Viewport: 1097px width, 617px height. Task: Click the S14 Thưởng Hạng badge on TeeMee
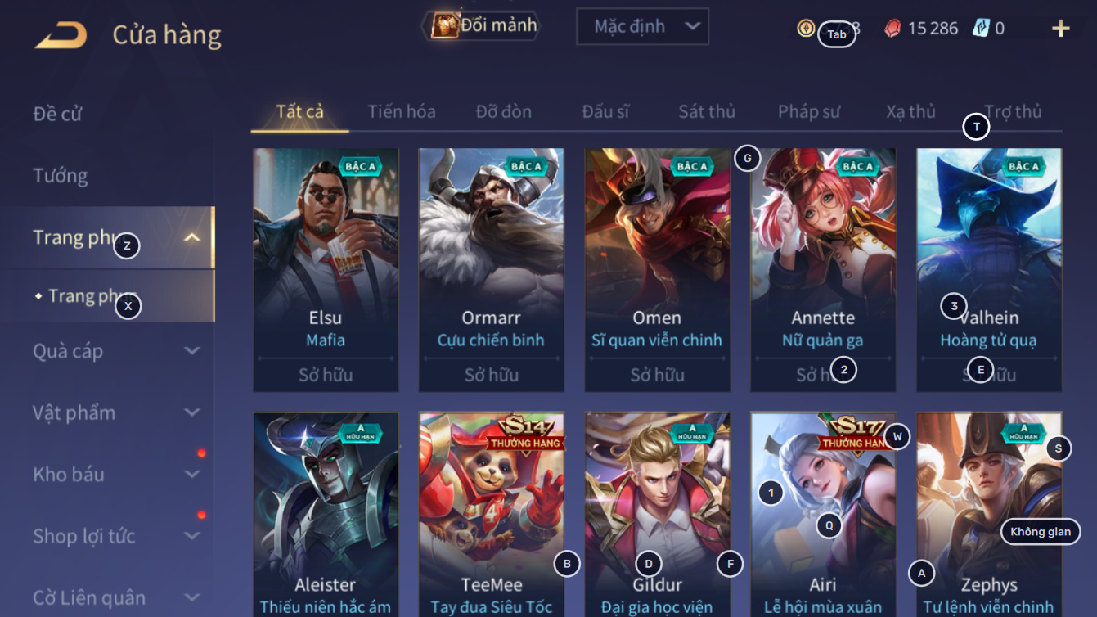[524, 434]
